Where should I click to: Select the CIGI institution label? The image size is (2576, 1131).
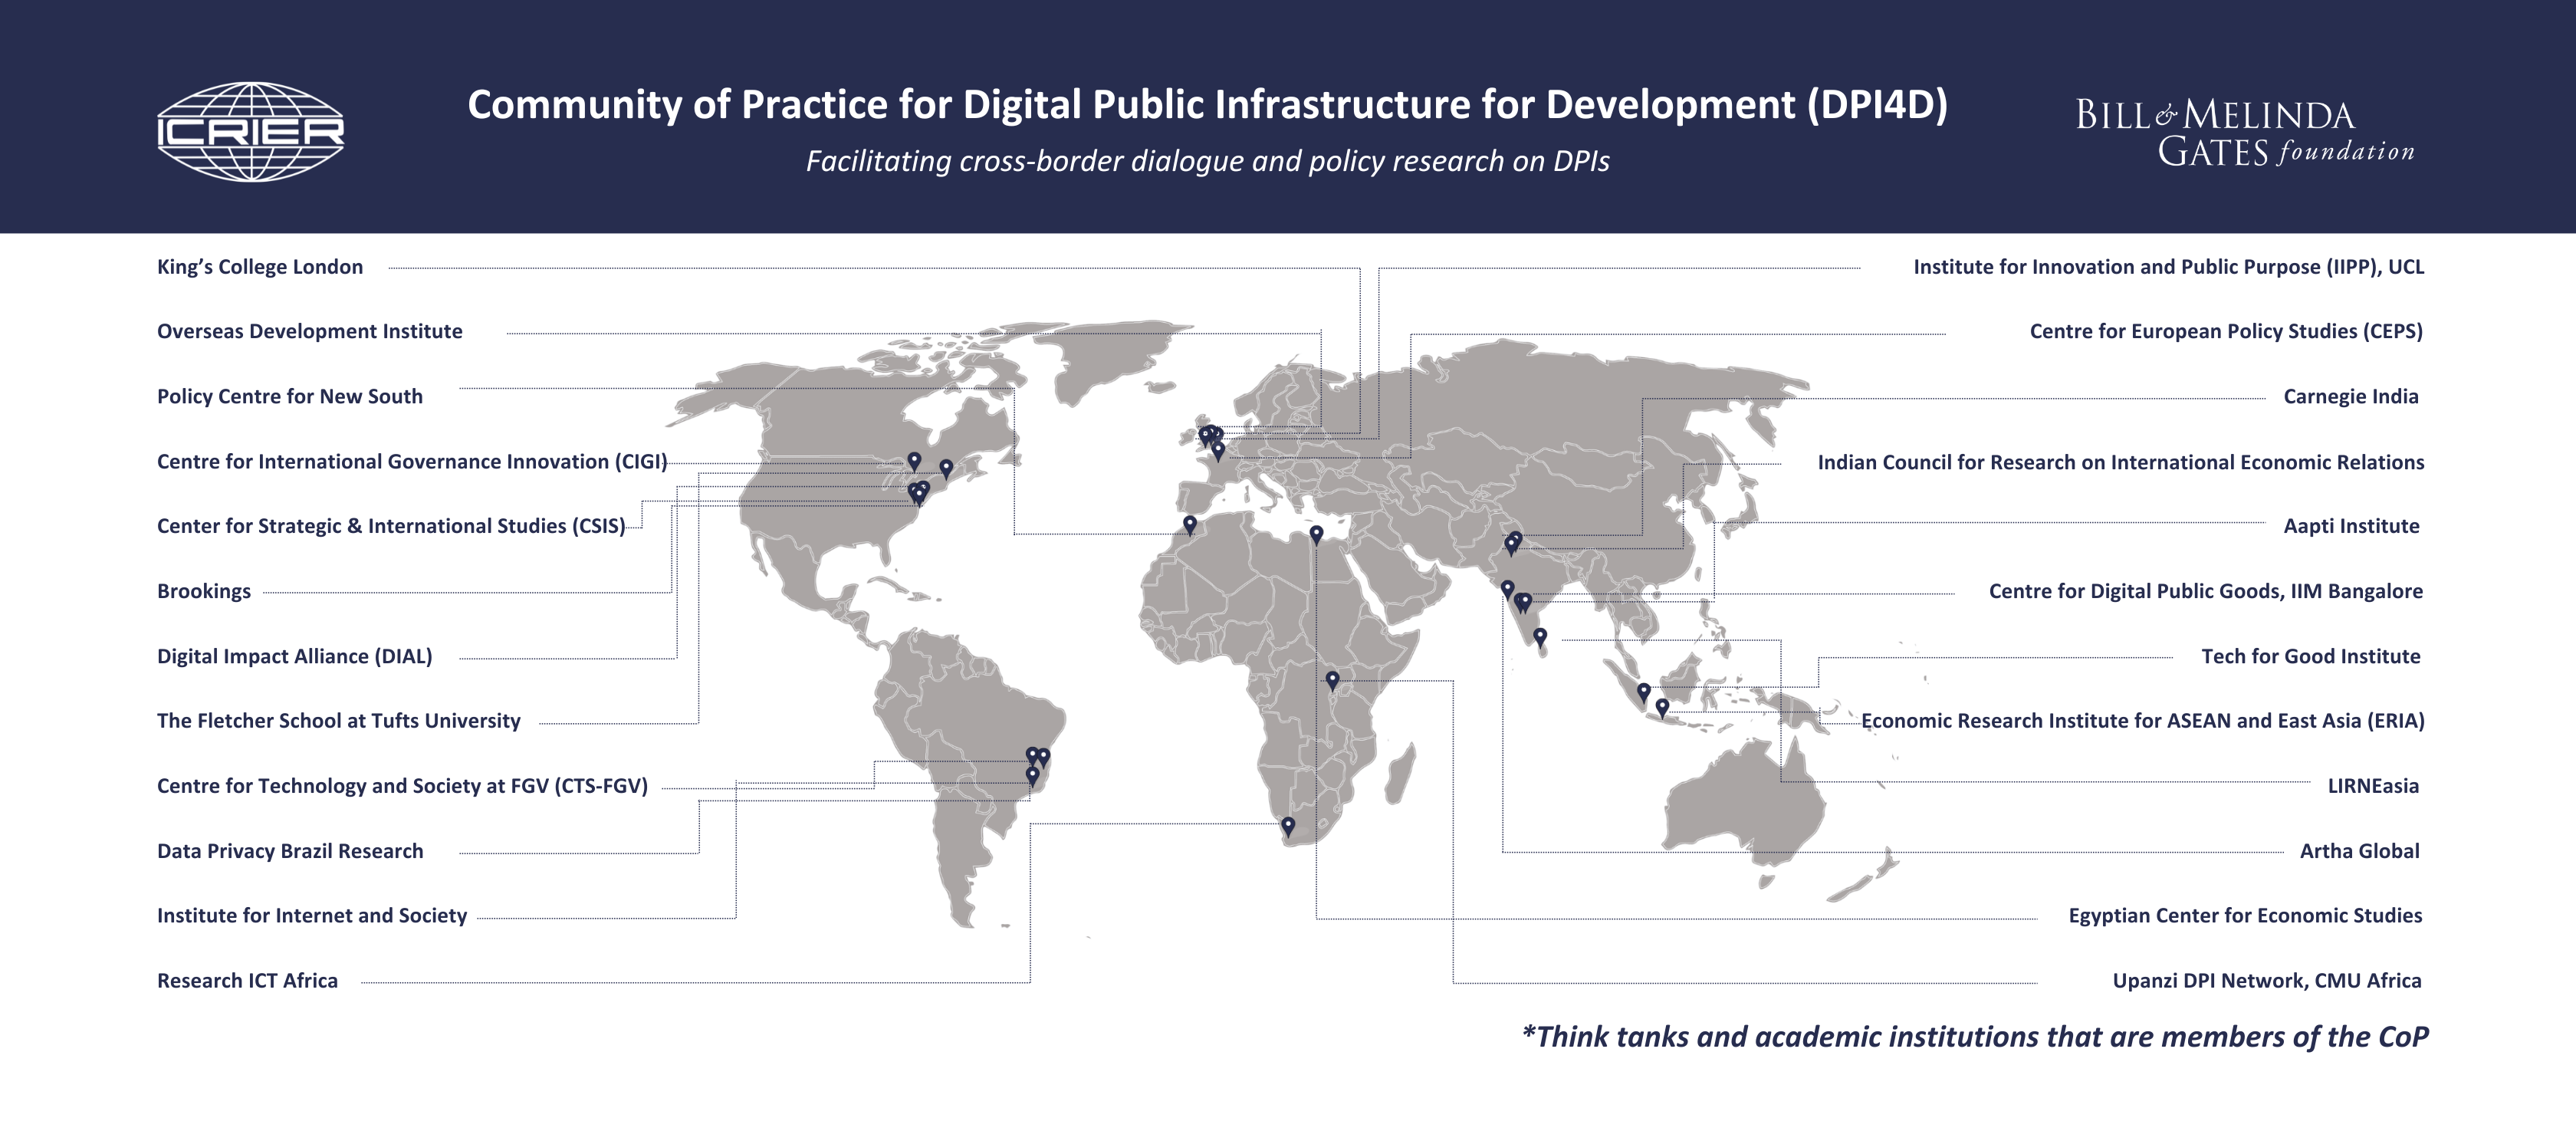click(412, 461)
